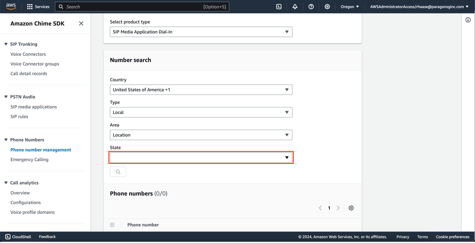Click the Phone number column header
475x243 pixels.
143,225
